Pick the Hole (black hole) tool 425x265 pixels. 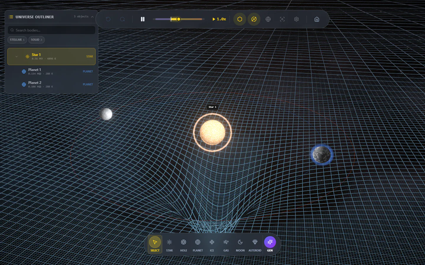(184, 244)
